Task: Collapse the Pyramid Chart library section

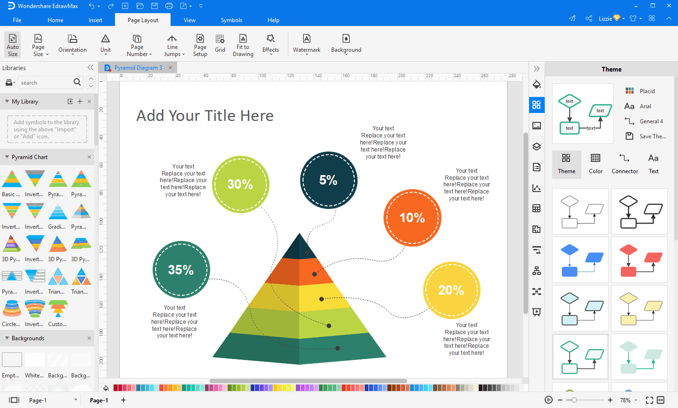Action: 7,157
